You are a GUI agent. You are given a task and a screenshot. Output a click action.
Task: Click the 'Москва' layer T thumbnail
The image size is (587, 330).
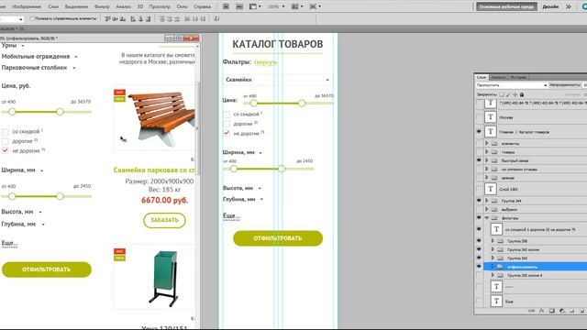[491, 117]
